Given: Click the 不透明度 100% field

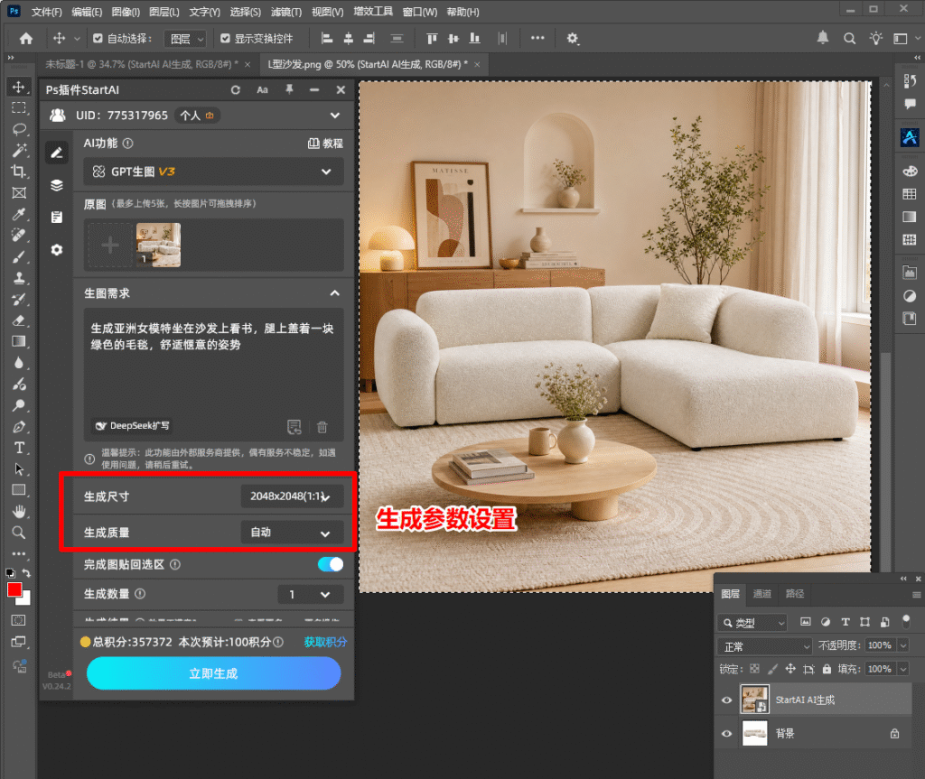Looking at the screenshot, I should click(x=879, y=645).
